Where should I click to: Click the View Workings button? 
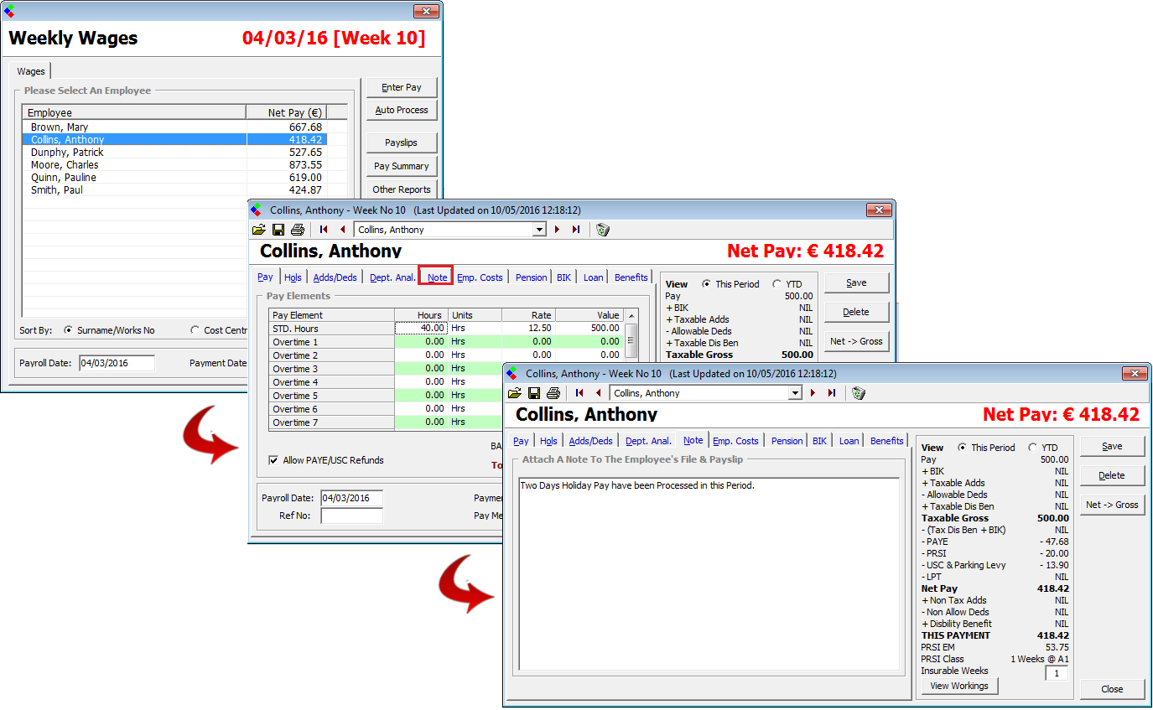(x=959, y=686)
